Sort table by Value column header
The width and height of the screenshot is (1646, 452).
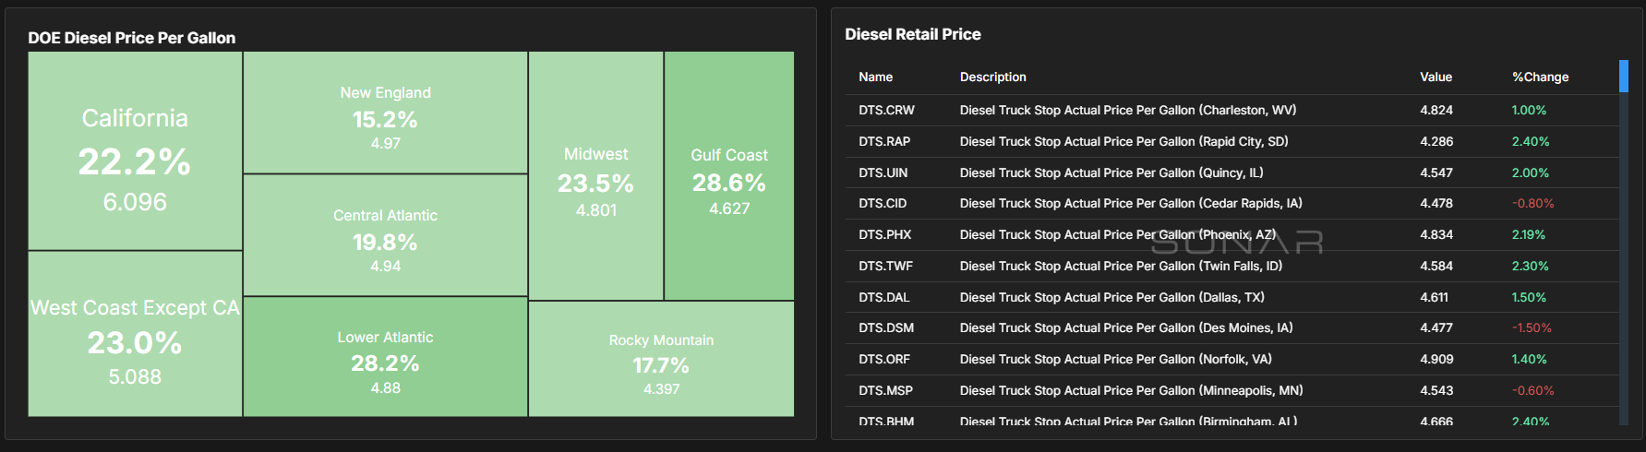click(1436, 77)
